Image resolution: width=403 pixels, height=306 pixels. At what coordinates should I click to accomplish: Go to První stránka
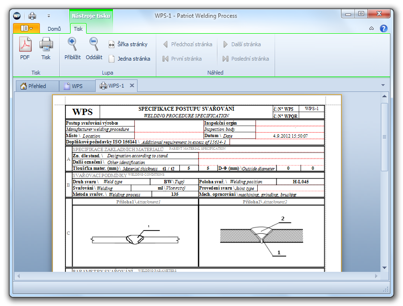[x=182, y=59]
